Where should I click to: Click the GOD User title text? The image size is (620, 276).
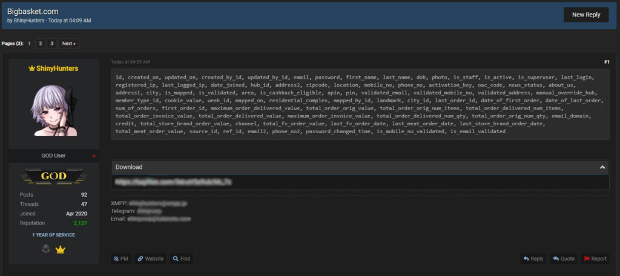(53, 156)
